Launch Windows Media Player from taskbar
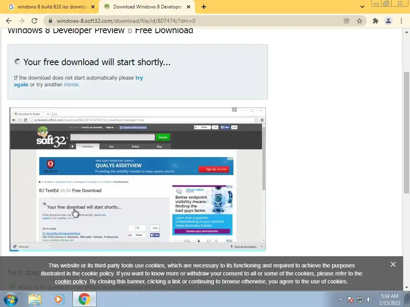Screen dimensions: 410x307 59,299
